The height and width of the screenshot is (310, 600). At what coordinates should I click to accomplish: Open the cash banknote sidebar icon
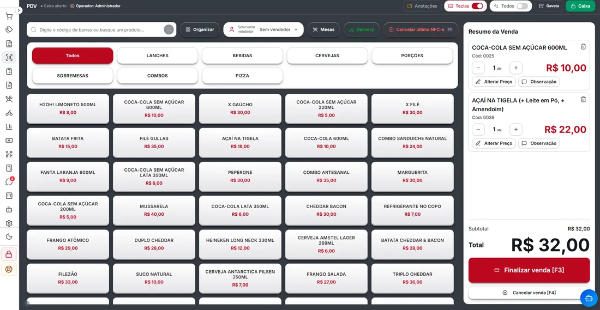pos(9,140)
